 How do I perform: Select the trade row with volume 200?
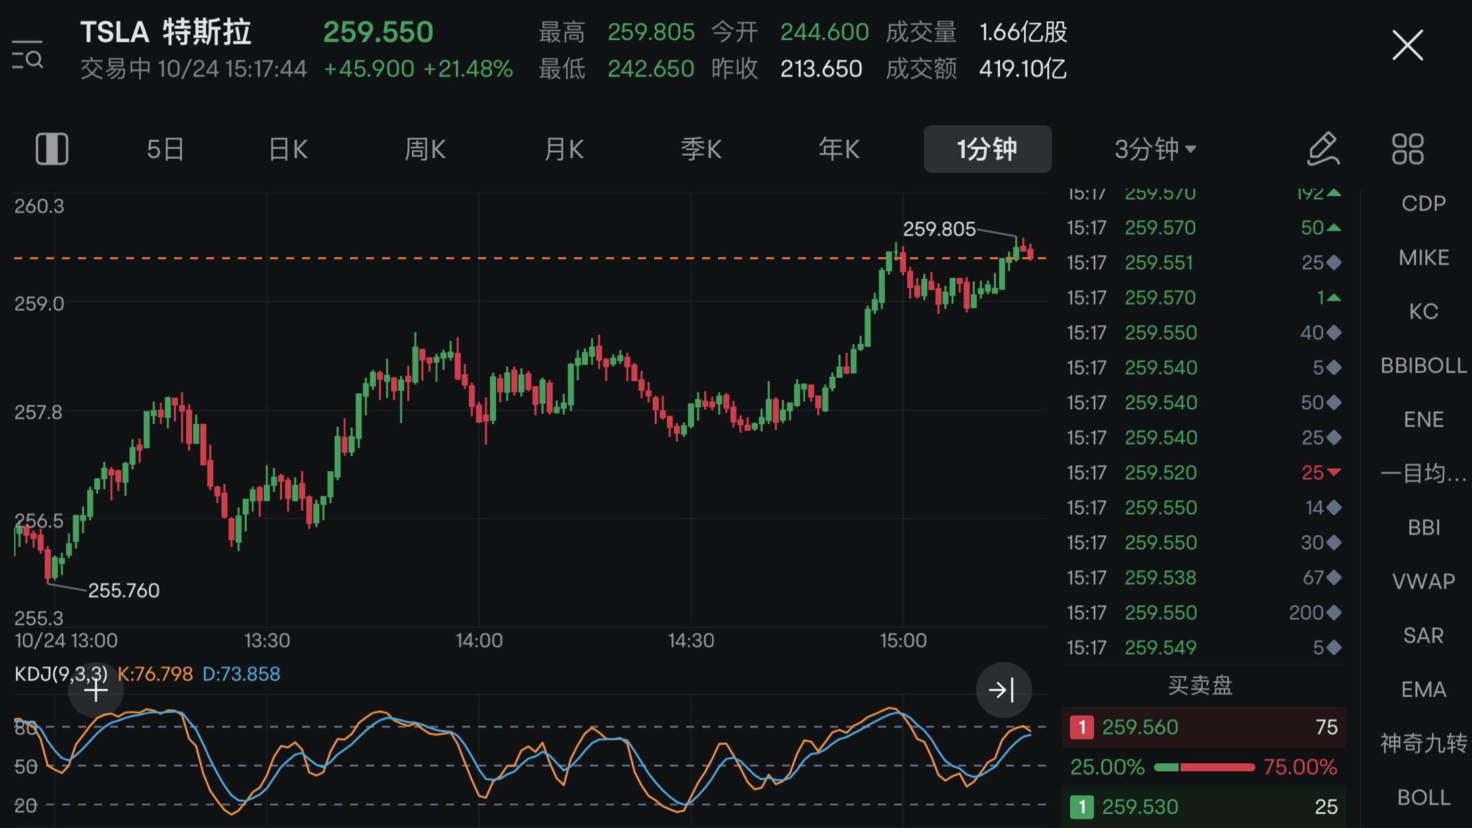coord(1204,613)
